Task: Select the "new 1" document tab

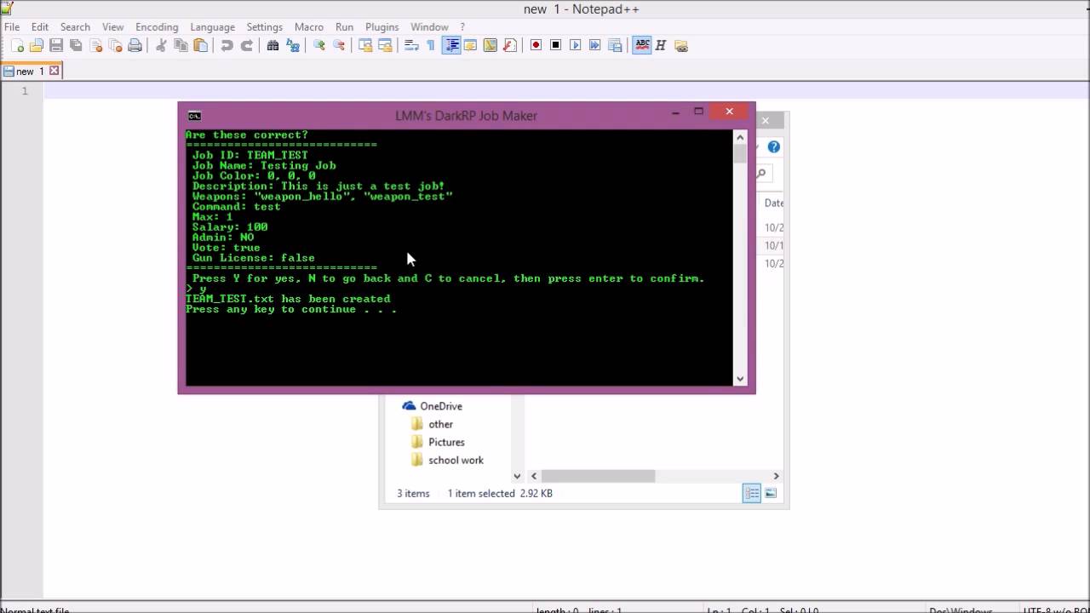Action: [x=30, y=72]
